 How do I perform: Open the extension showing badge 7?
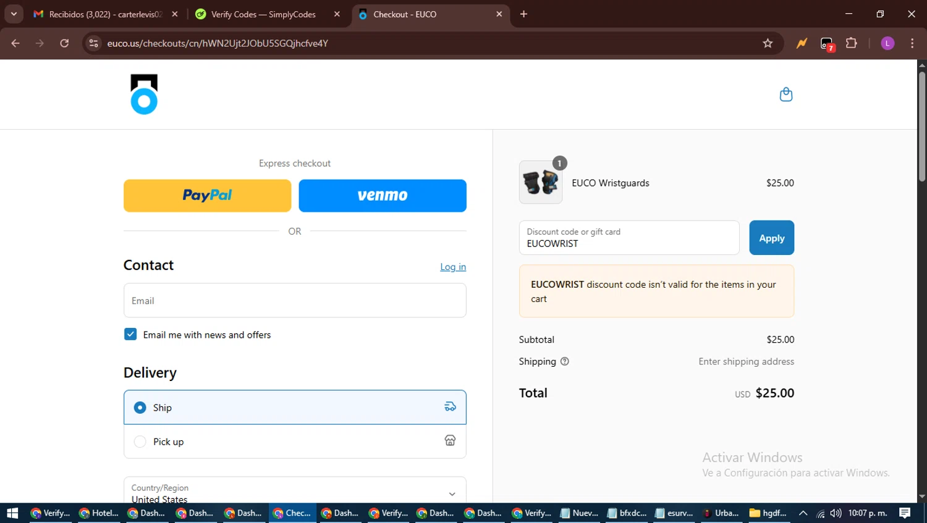click(x=827, y=44)
